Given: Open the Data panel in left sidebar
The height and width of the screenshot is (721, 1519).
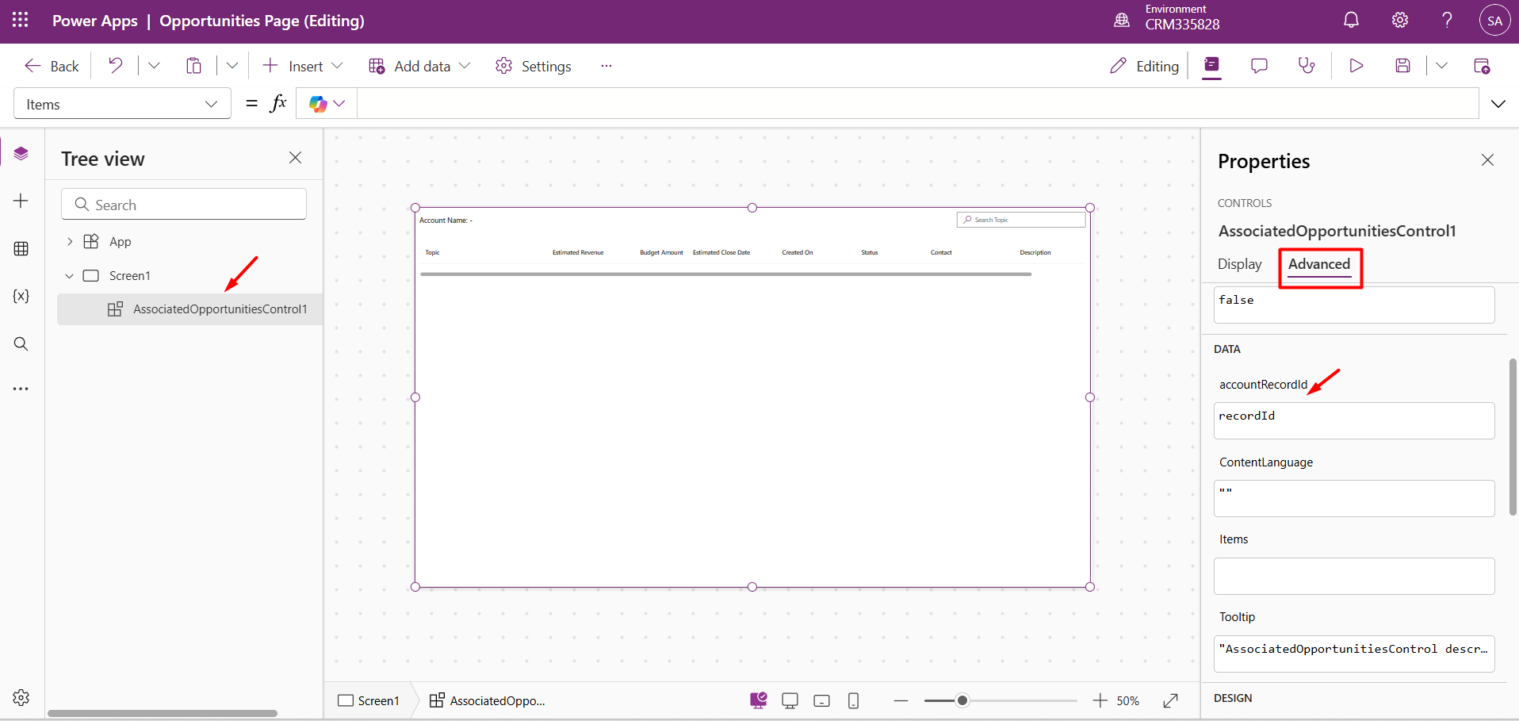Looking at the screenshot, I should (x=21, y=249).
